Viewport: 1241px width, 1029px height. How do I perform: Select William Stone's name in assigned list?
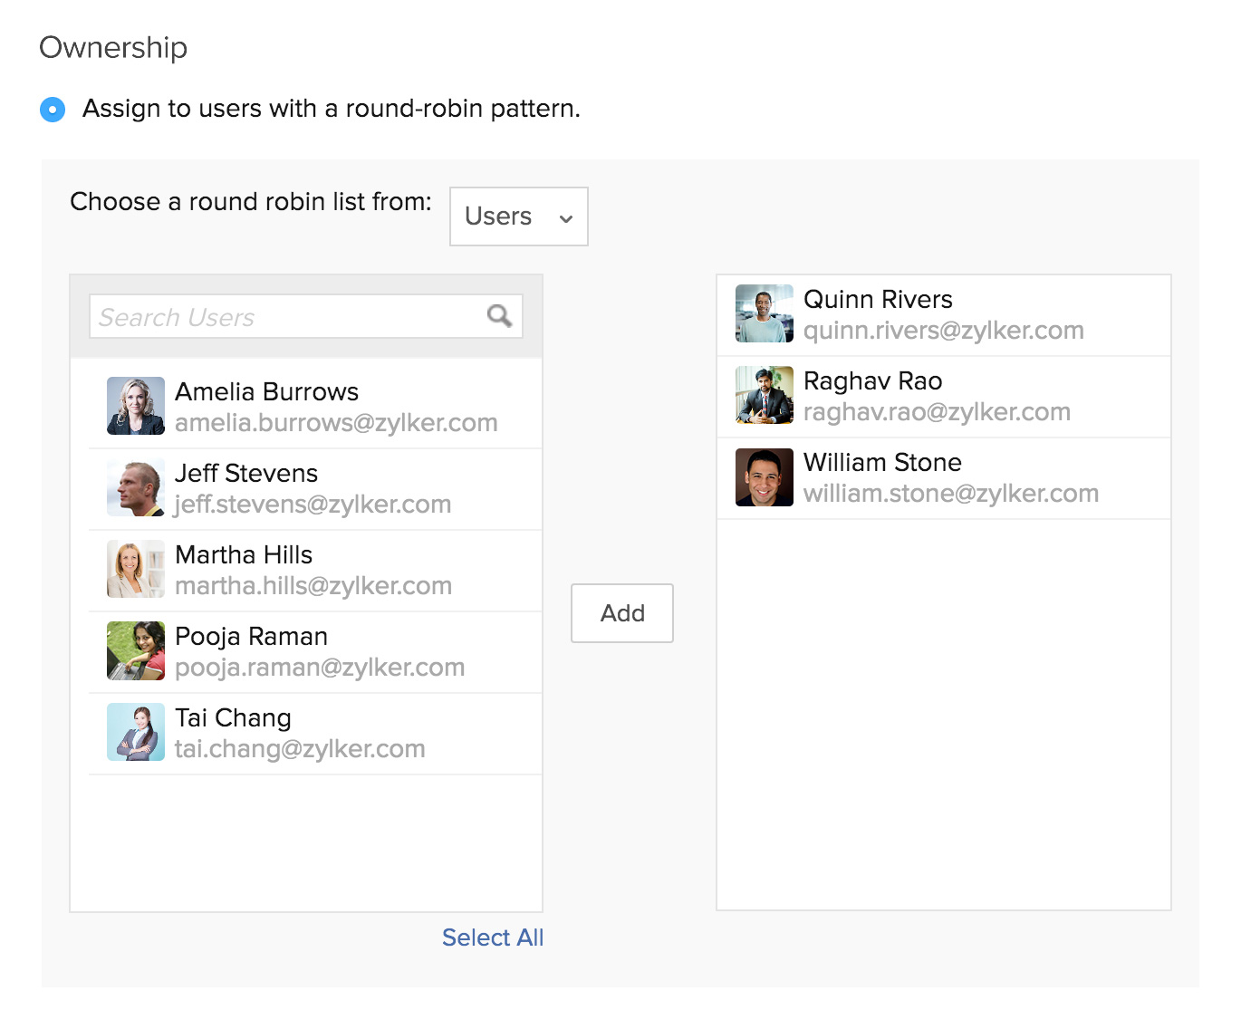pyautogui.click(x=882, y=462)
